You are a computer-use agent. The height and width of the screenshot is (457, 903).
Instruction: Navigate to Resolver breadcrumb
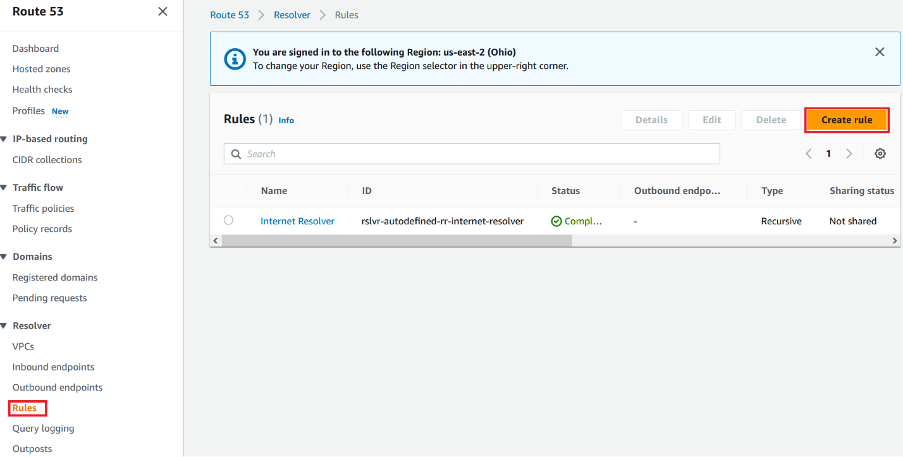(293, 15)
